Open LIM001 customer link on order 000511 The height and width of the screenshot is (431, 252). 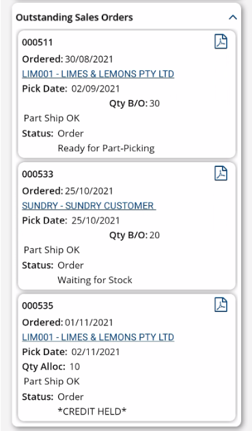(x=98, y=74)
